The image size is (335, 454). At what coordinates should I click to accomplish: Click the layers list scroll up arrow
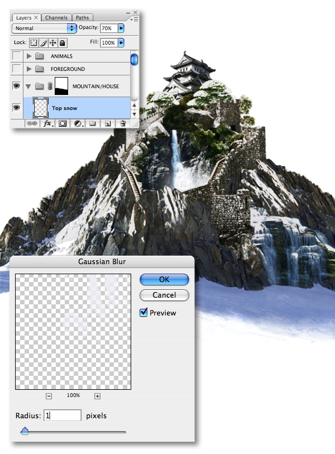pos(134,106)
